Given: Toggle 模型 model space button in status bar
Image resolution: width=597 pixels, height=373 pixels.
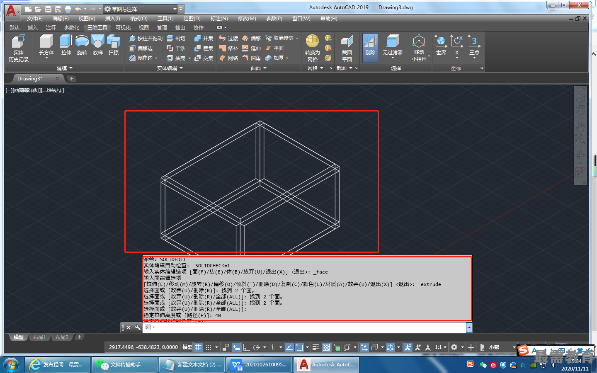Looking at the screenshot, I should point(187,347).
